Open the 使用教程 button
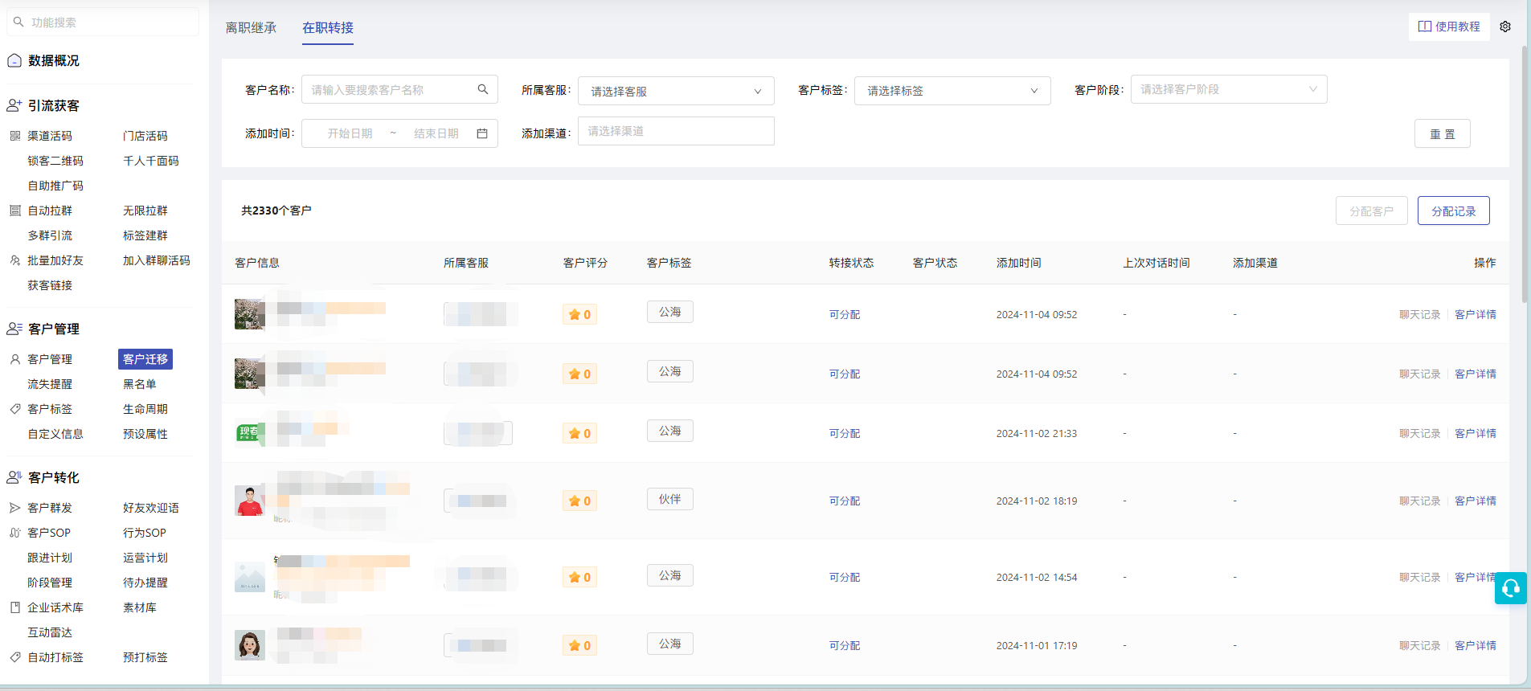 [1449, 27]
